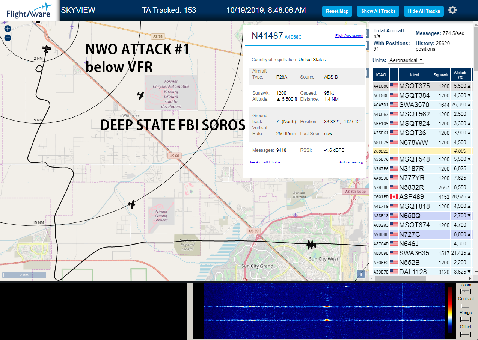Click the US flag beside N678WW
Viewport: 478px width, 340px height.
394,142
